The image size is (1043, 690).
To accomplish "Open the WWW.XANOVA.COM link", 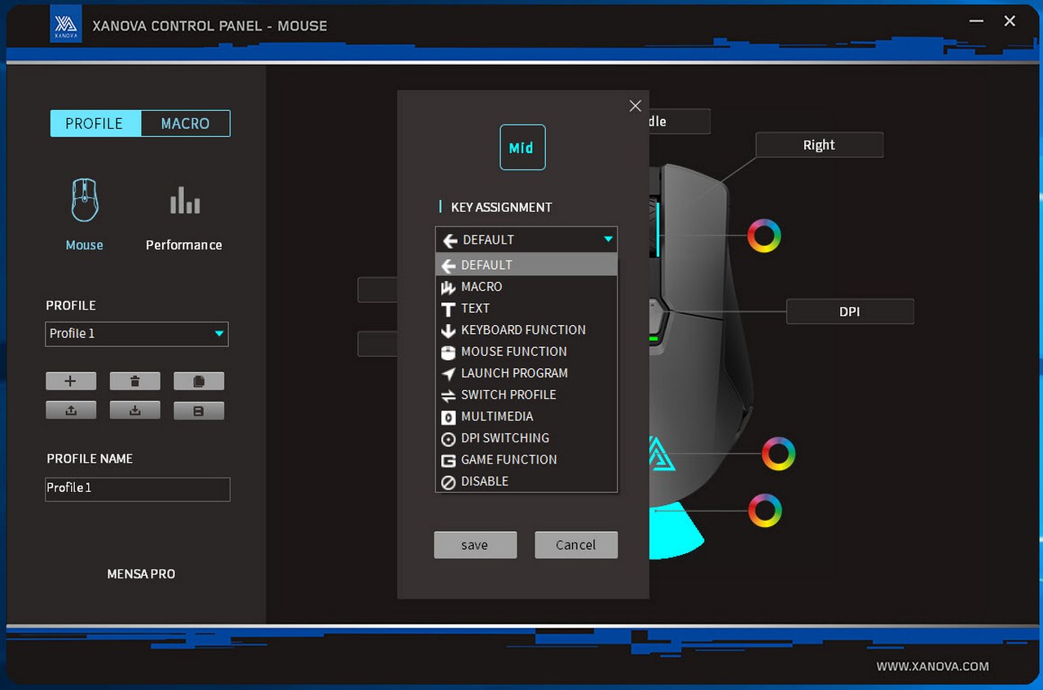I will [x=932, y=666].
